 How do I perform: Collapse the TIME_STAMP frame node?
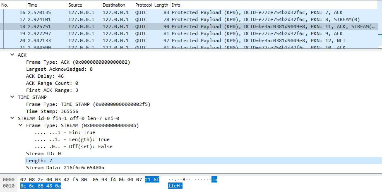(12, 97)
